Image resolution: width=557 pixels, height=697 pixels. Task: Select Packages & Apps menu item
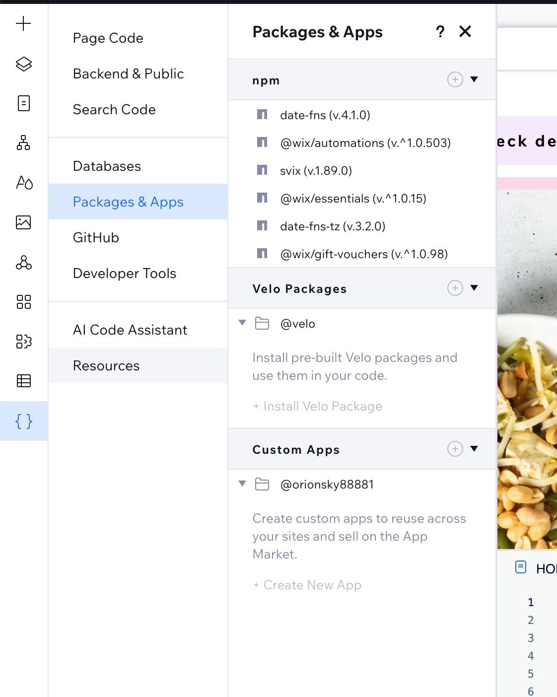click(138, 202)
